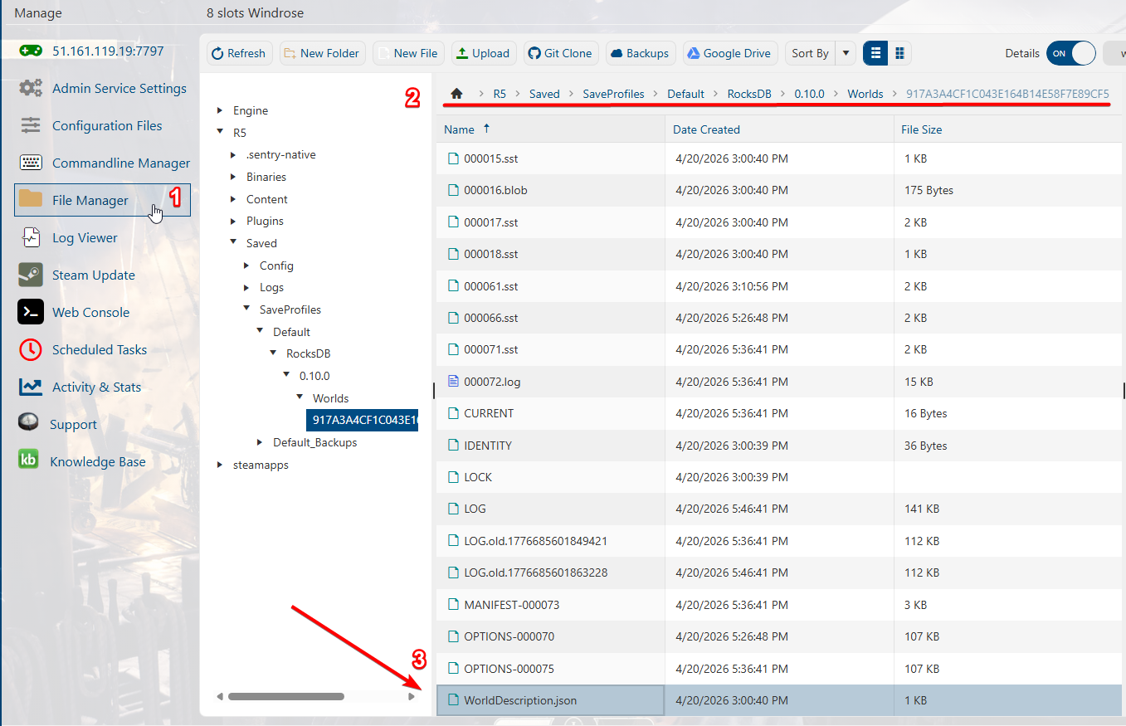Viewport: 1126px width, 726px height.
Task: Open Log Viewer from sidebar
Action: click(x=85, y=238)
